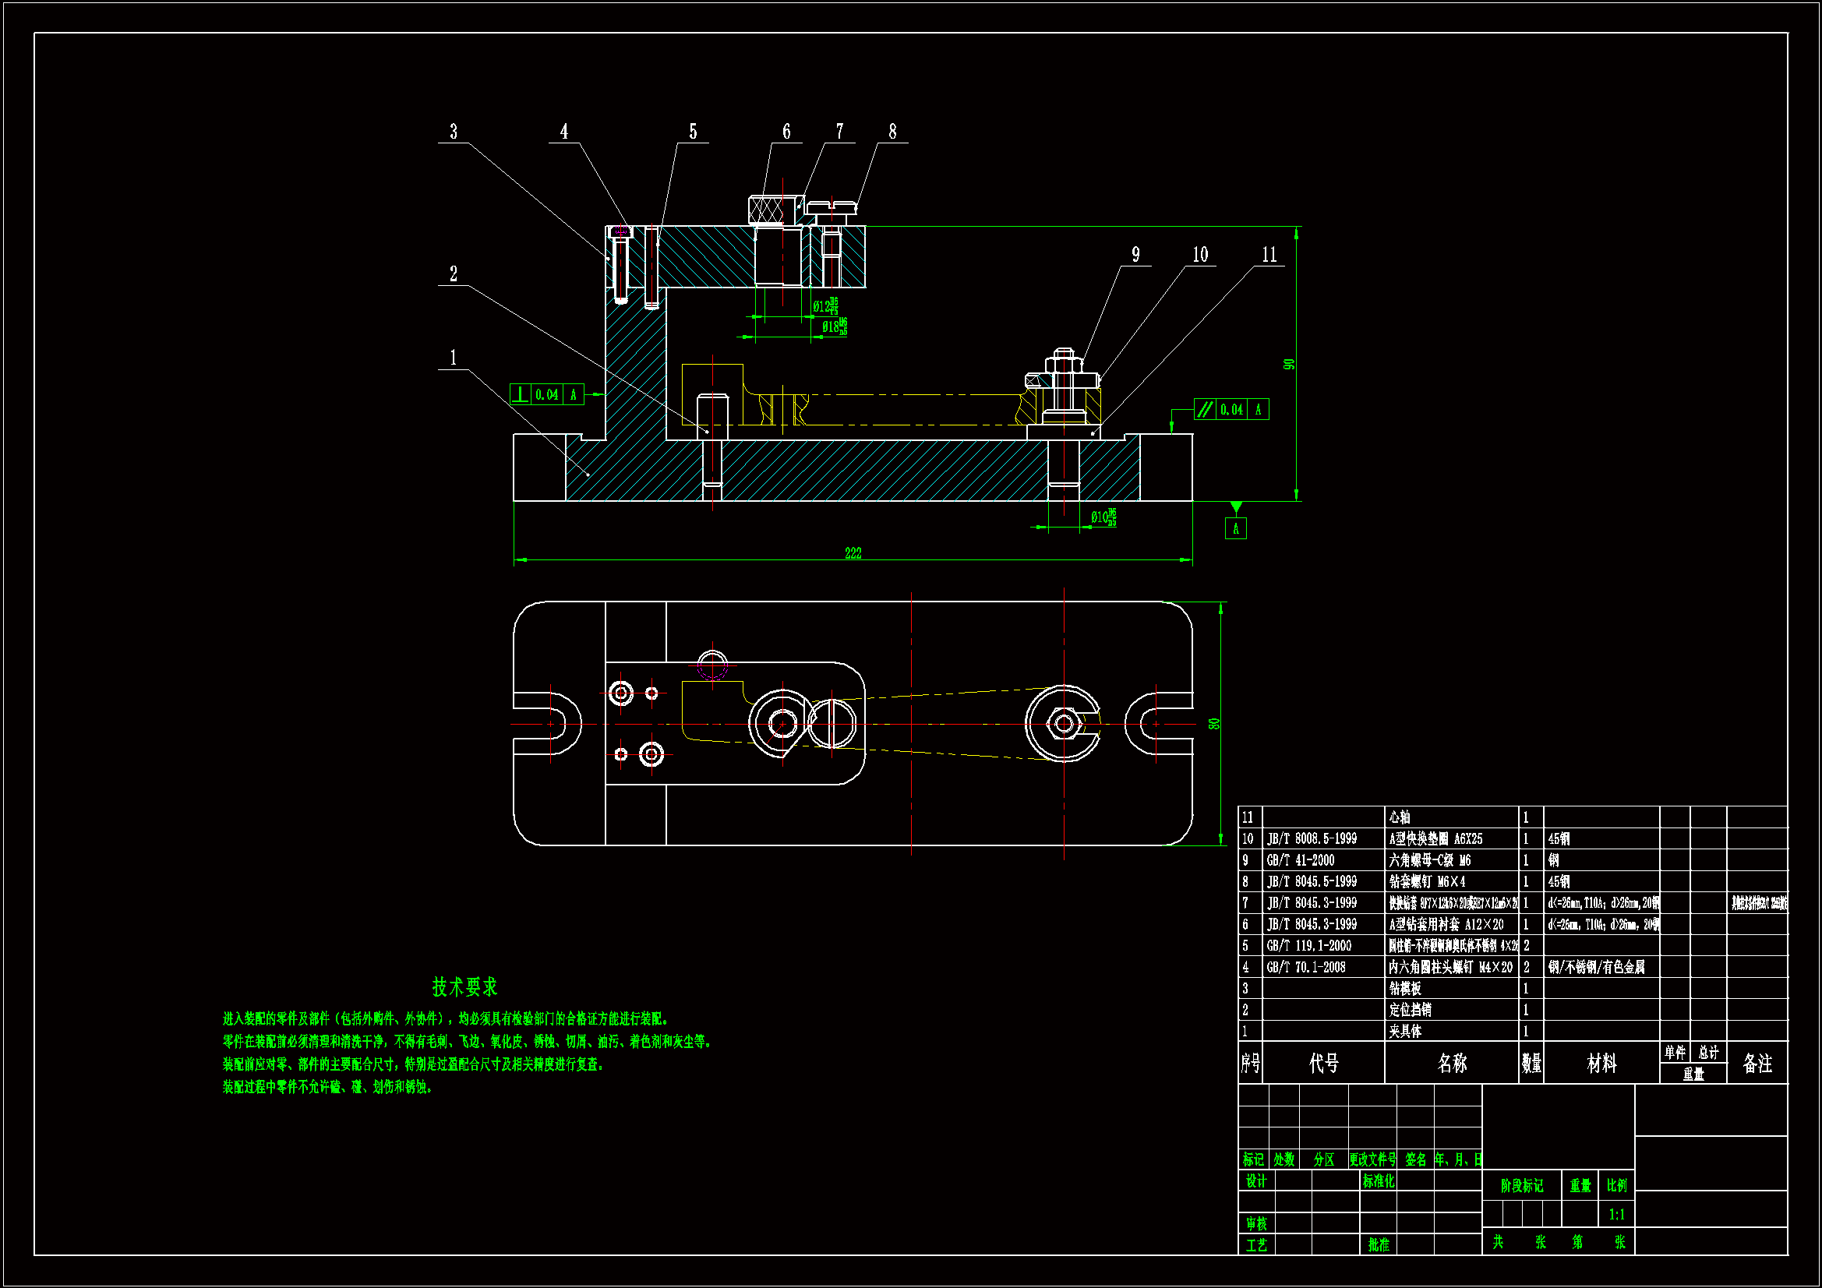The width and height of the screenshot is (1822, 1288).
Task: Click part balloon number 11
Action: click(x=1269, y=255)
